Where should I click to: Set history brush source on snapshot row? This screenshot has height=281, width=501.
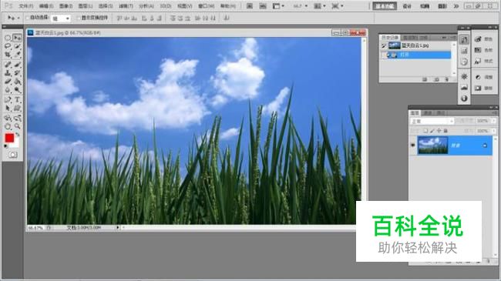pyautogui.click(x=384, y=46)
